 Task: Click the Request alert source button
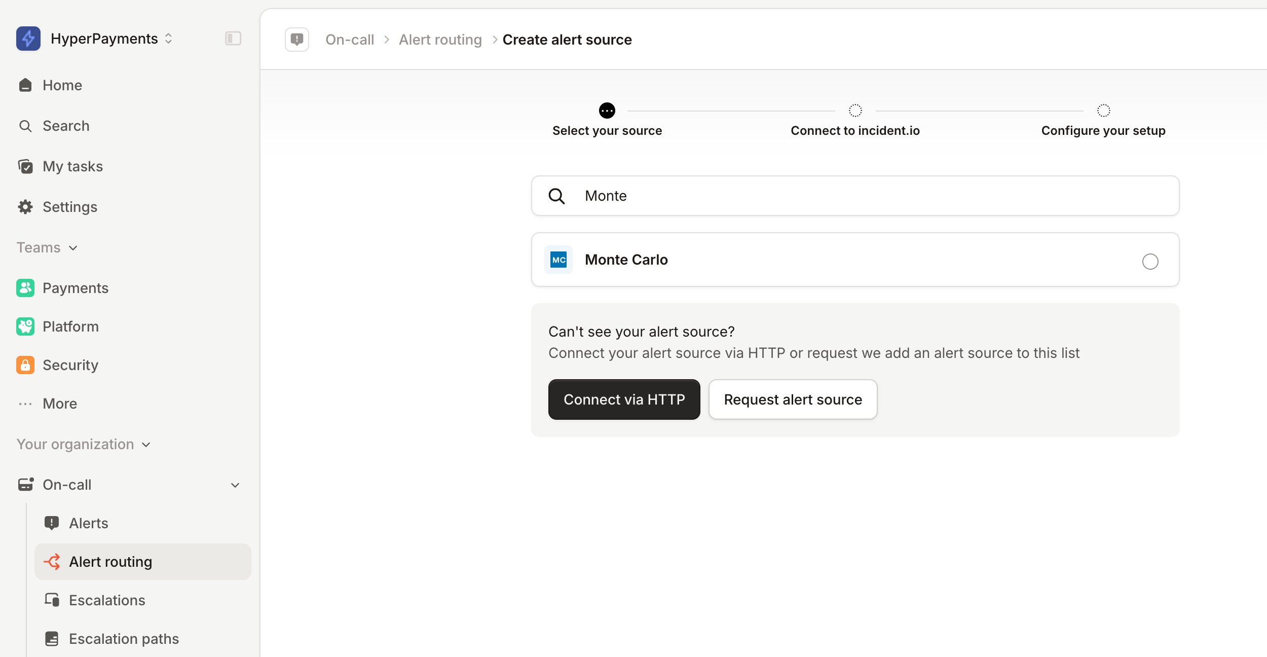pyautogui.click(x=793, y=399)
